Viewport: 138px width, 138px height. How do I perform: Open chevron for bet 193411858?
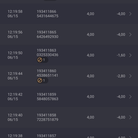[x=130, y=117]
